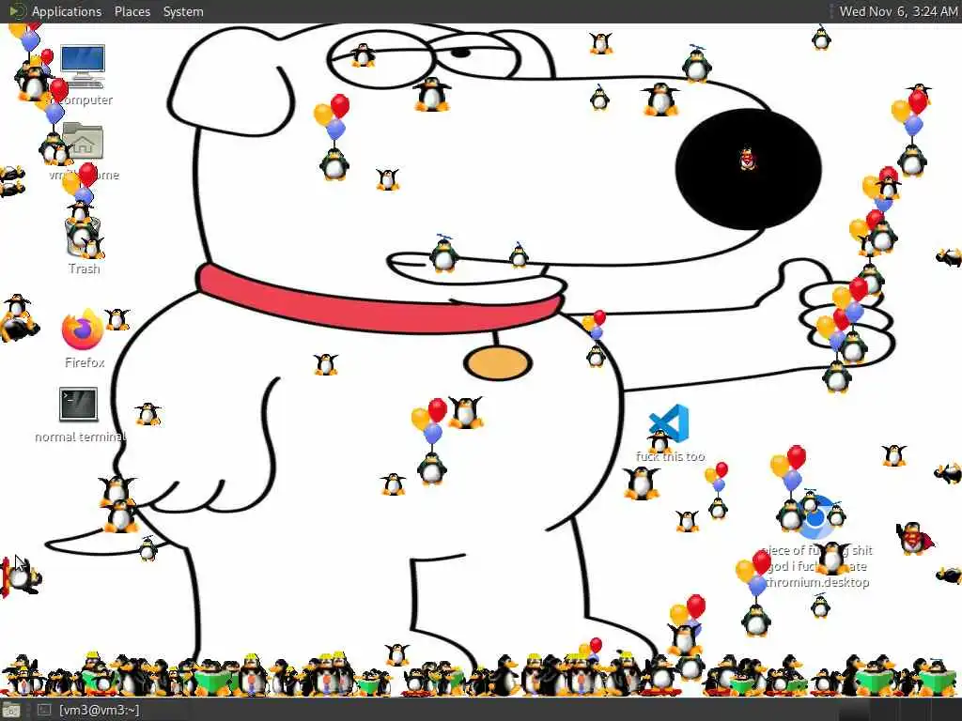This screenshot has width=962, height=721.
Task: Select the home folder desktop icon
Action: [83, 141]
